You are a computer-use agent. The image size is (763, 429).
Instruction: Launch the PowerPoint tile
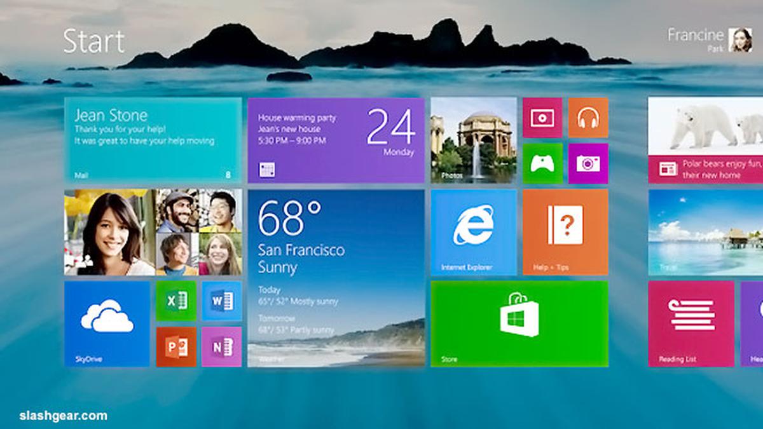[176, 346]
